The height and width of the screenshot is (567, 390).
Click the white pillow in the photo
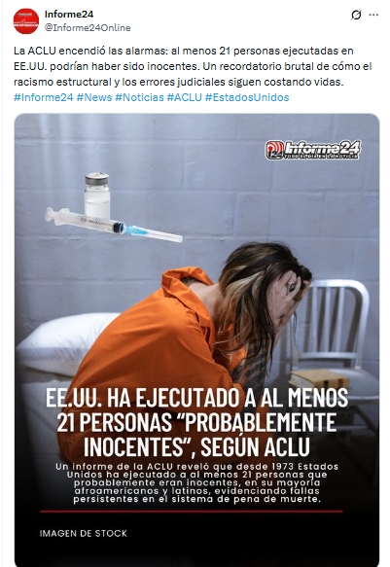(63, 341)
